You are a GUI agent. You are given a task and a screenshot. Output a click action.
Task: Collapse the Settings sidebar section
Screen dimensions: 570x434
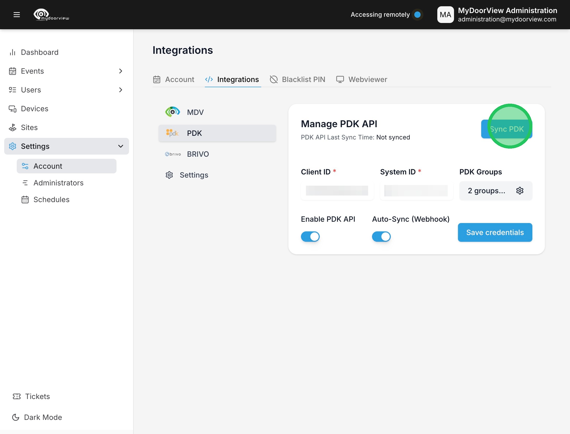(x=120, y=146)
